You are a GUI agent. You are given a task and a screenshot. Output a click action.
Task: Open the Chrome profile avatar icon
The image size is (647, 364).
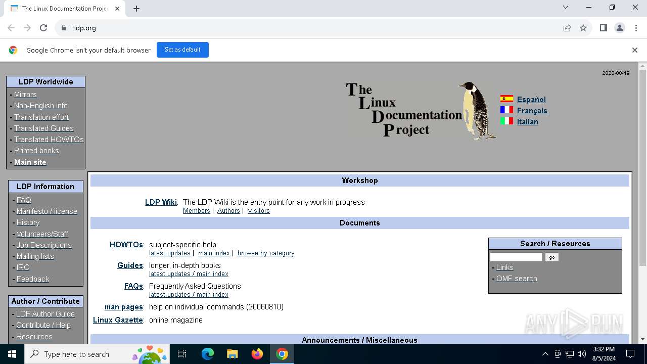pos(620,28)
